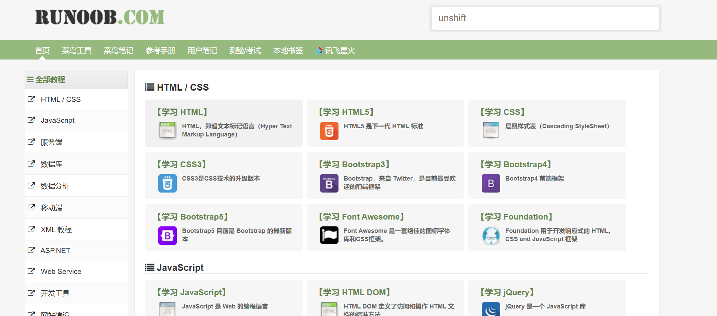
Task: Open the 【学习 CSS3】 tutorial title
Action: (x=181, y=164)
